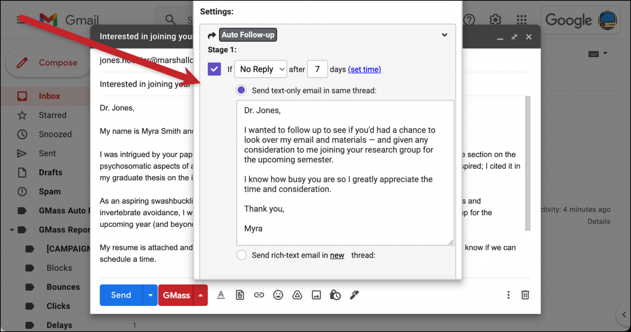This screenshot has height=332, width=631.
Task: Go to the Drafts folder
Action: coord(50,172)
